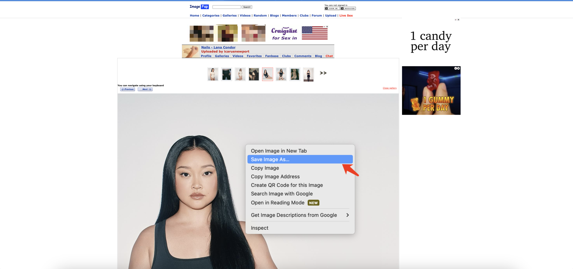This screenshot has width=573, height=269.
Task: Click the ImageFap logo
Action: pos(199,6)
